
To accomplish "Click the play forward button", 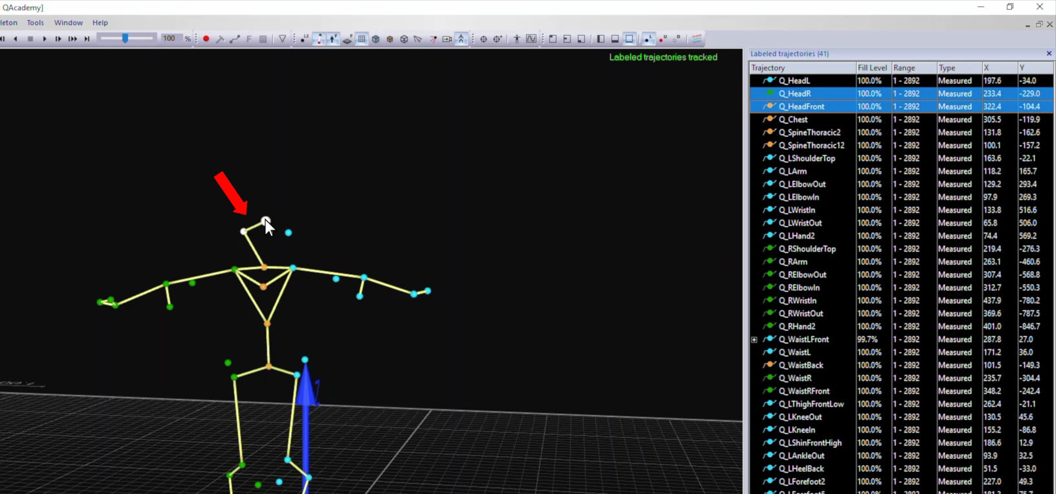I will click(45, 39).
